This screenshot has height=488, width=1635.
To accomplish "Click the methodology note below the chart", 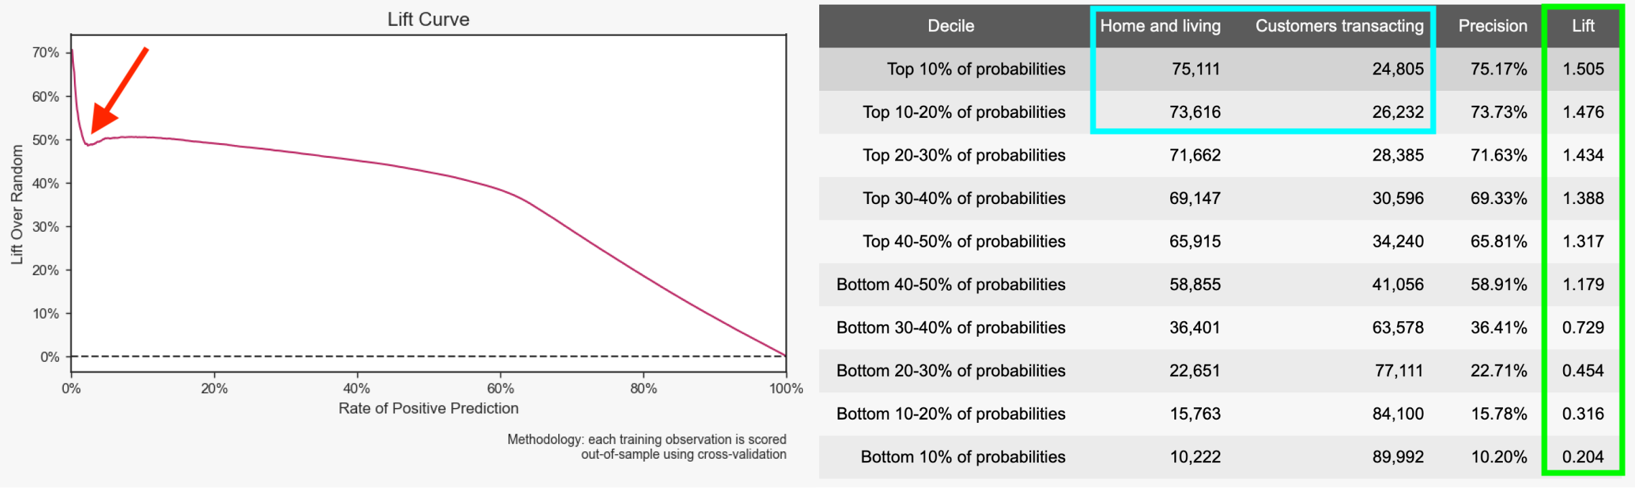I will click(646, 447).
